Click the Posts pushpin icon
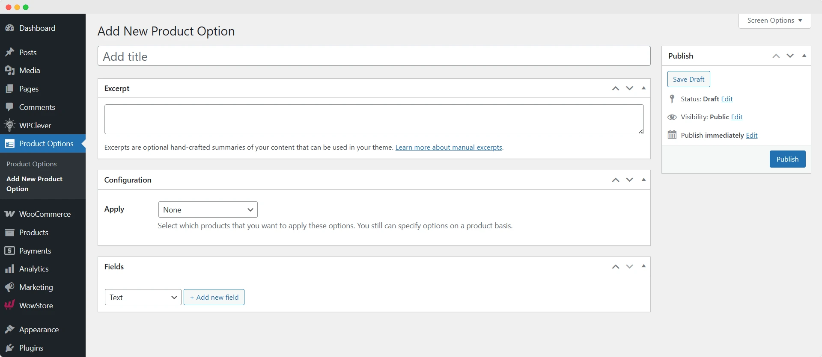 coord(9,53)
